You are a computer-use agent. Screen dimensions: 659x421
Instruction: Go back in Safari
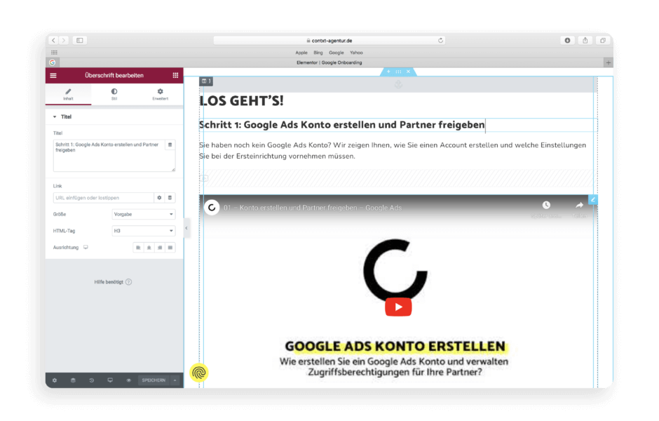(53, 41)
